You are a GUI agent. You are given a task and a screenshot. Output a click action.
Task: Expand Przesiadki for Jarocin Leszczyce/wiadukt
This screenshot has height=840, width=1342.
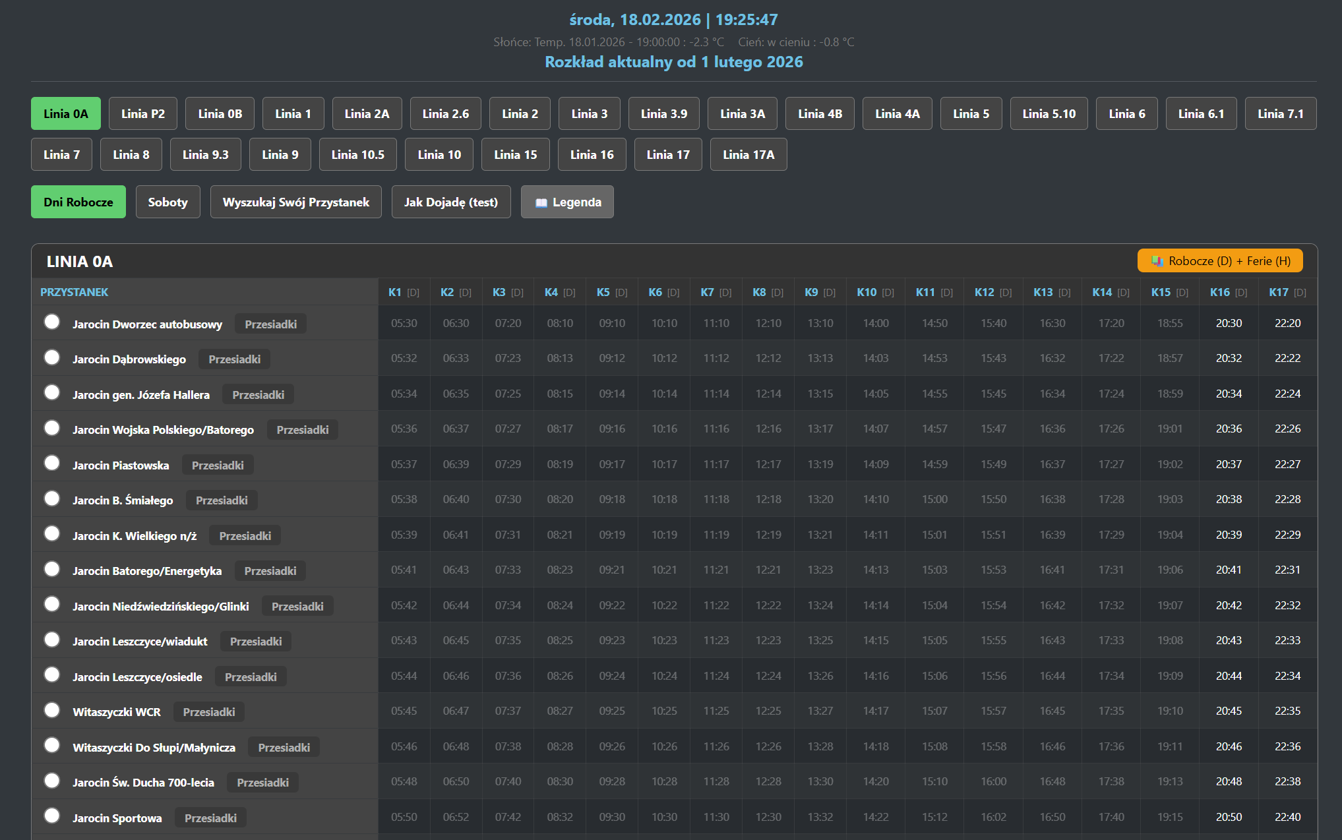pyautogui.click(x=255, y=642)
